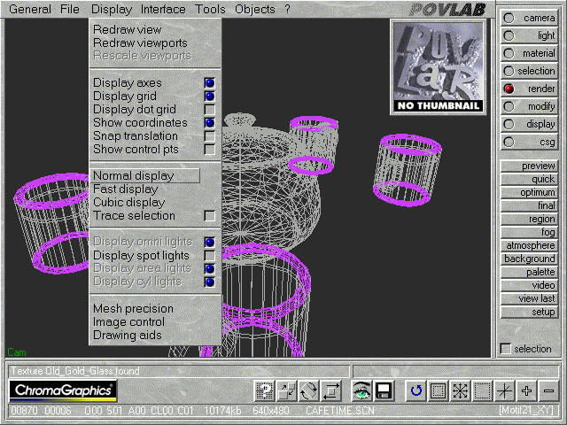Click the floppy disk save icon
The image size is (567, 425).
[384, 390]
